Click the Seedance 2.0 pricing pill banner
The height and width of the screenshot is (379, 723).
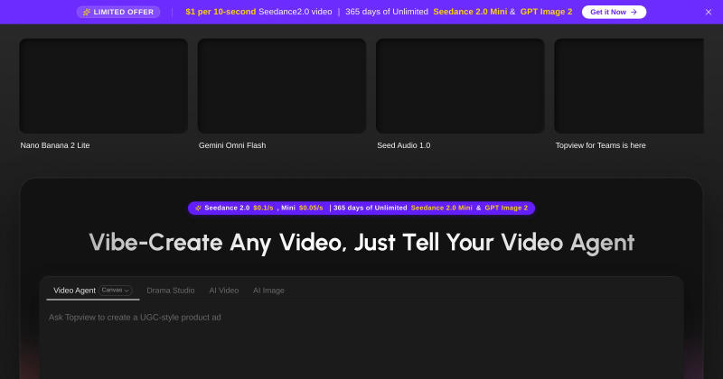click(x=361, y=208)
